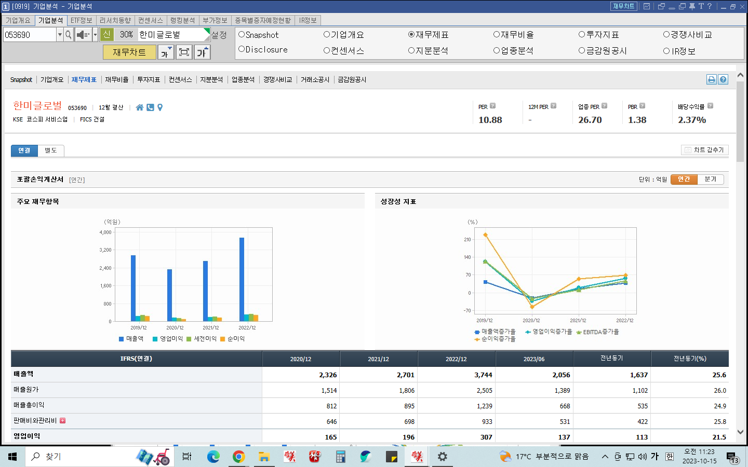Click the T font icon in title bar
The height and width of the screenshot is (467, 748).
[x=701, y=6]
